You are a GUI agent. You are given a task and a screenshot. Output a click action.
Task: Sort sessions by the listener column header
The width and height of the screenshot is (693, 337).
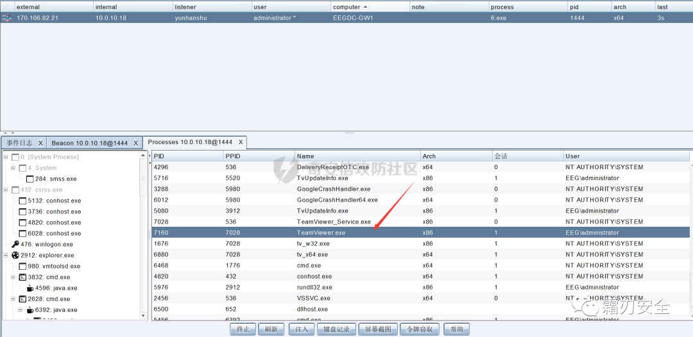(212, 6)
